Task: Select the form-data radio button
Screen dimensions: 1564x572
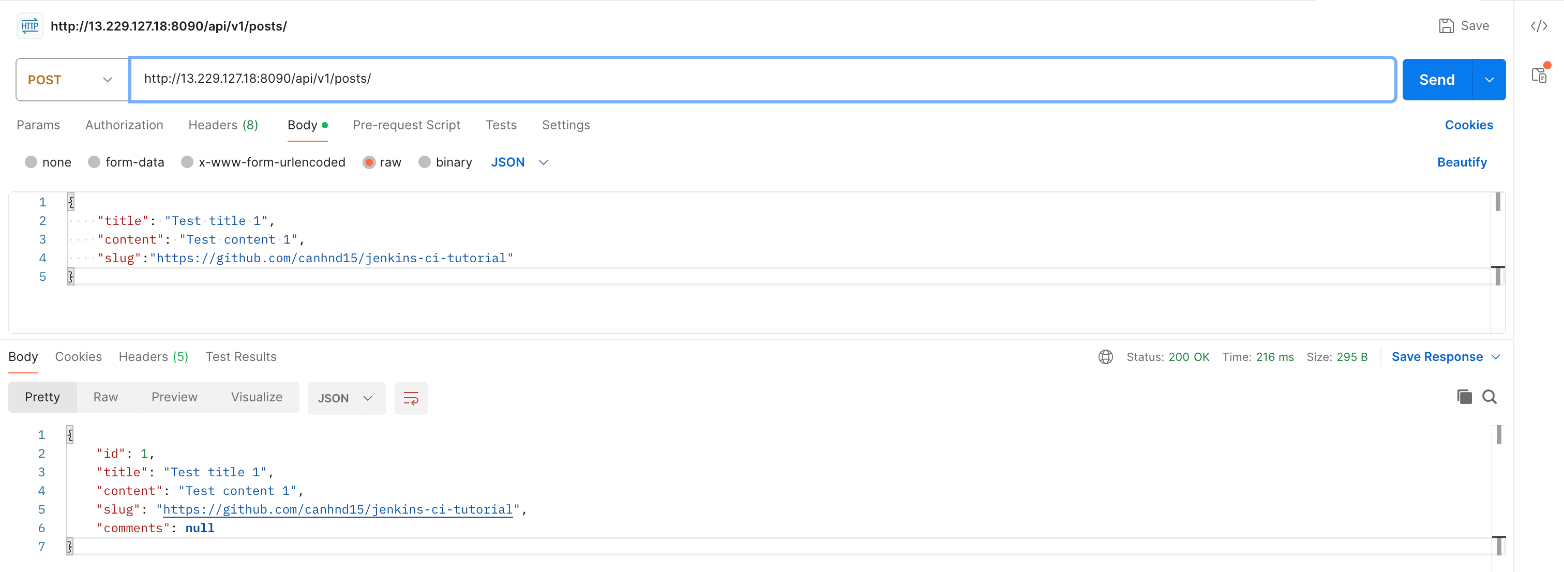Action: click(94, 162)
